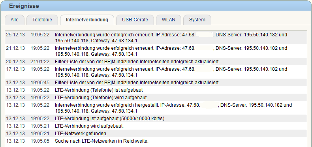The image size is (312, 147).
Task: Select the 50000/10000 kbit/s LTE entry
Action: tap(156, 119)
